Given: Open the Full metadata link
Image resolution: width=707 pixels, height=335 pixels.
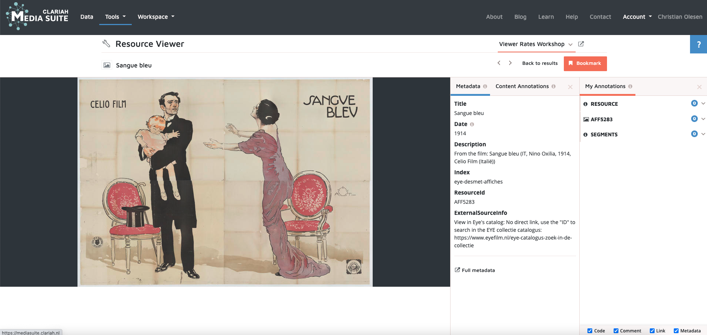Looking at the screenshot, I should (x=478, y=270).
